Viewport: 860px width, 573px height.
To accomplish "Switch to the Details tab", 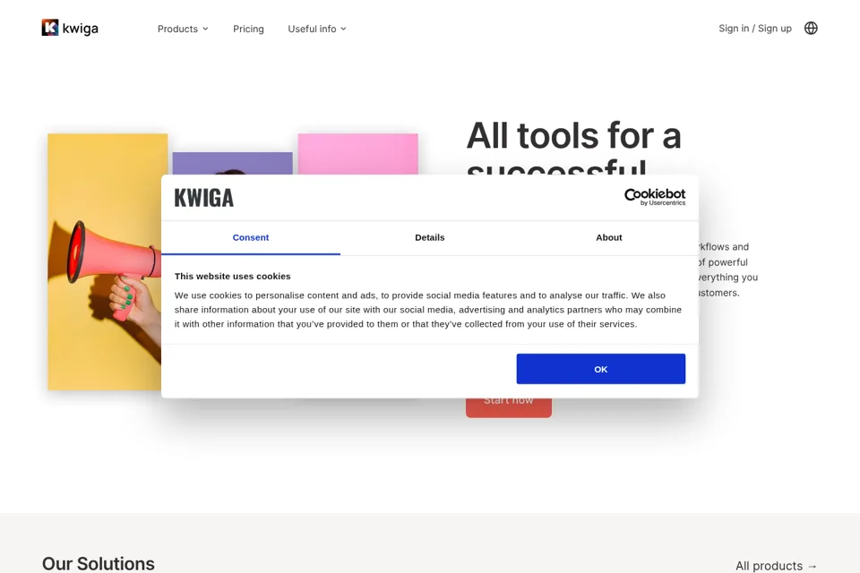I will point(429,237).
